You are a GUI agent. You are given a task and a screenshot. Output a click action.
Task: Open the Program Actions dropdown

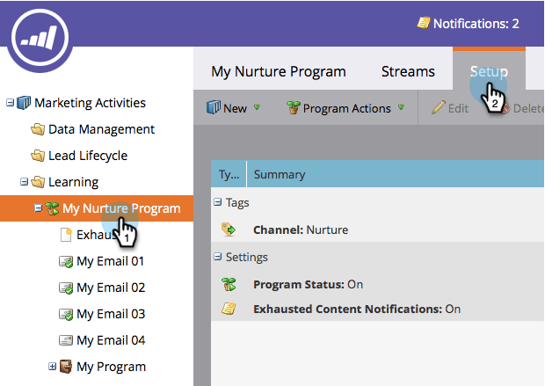345,108
